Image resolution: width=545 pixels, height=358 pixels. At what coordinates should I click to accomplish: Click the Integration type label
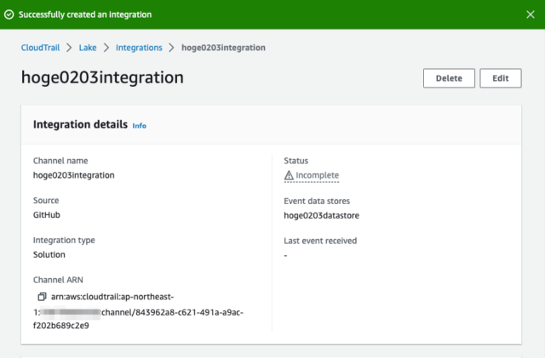click(64, 241)
